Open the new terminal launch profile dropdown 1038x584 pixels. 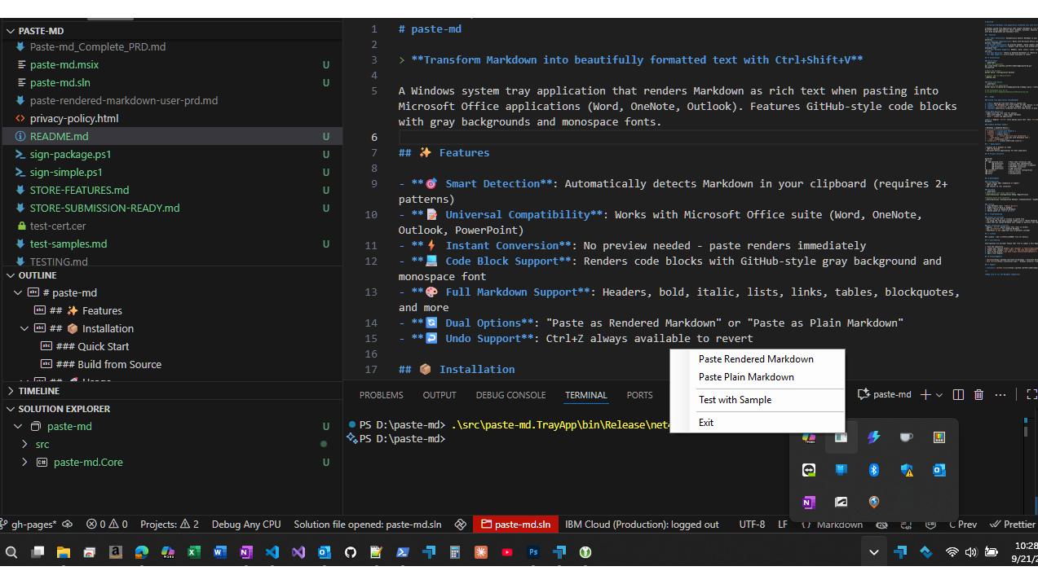tap(939, 395)
